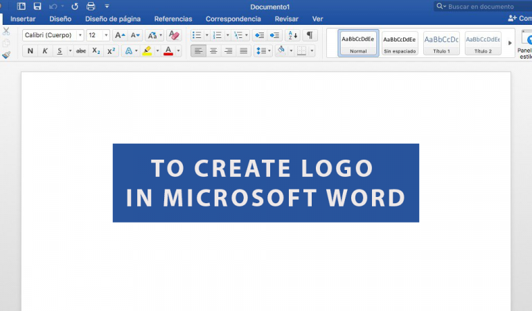
Task: Apply yellow text highlight color
Action: point(147,51)
